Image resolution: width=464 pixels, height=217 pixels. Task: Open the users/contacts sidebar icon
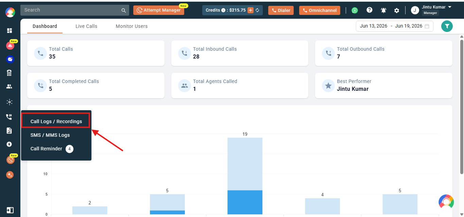pyautogui.click(x=10, y=86)
